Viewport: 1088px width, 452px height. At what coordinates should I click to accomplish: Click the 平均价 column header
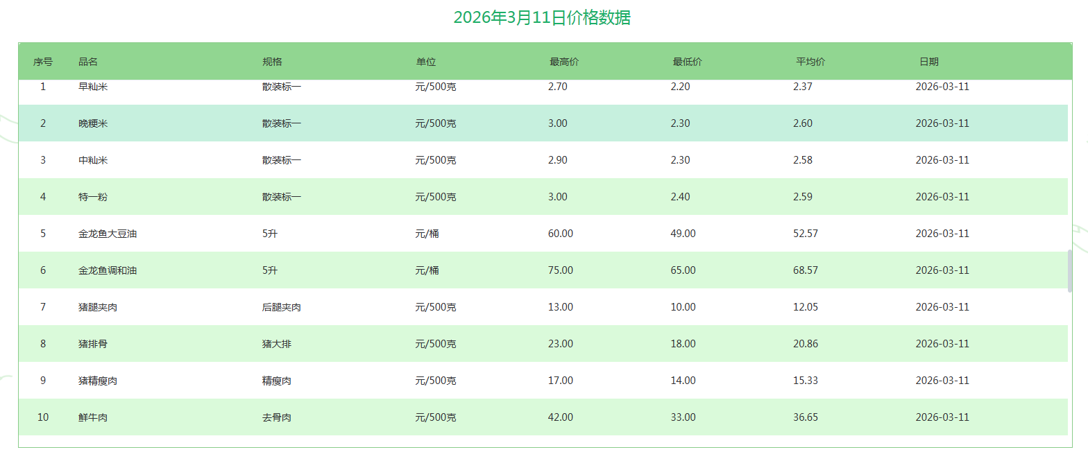(810, 62)
